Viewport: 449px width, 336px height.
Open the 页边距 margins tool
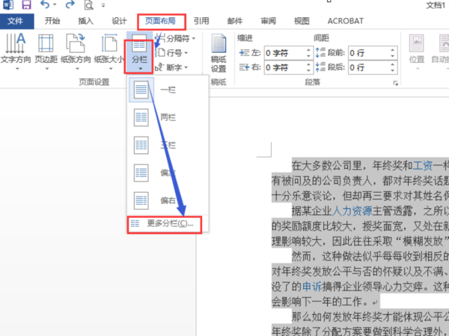(46, 52)
